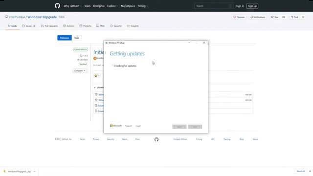Image resolution: width=313 pixels, height=176 pixels.
Task: Open the Enterprise header link
Action: 99,6
